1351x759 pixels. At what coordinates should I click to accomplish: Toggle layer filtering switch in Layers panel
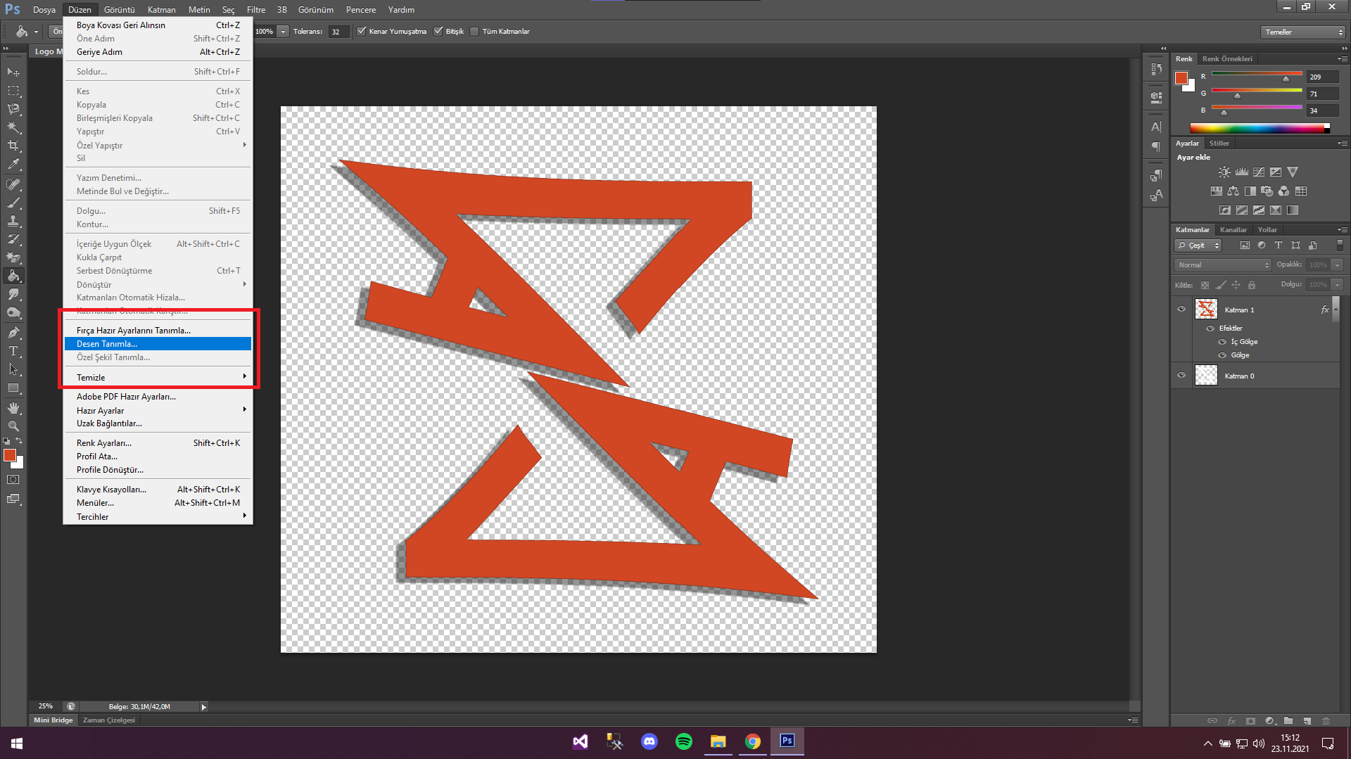pyautogui.click(x=1340, y=245)
